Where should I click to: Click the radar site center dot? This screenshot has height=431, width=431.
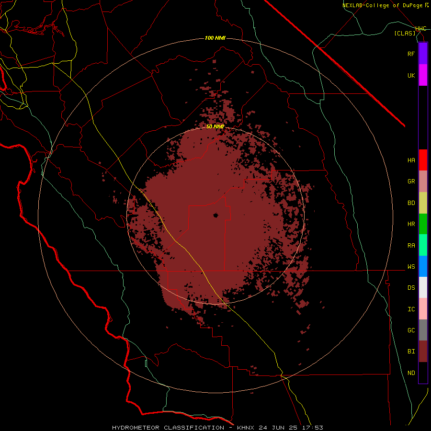pos(215,215)
